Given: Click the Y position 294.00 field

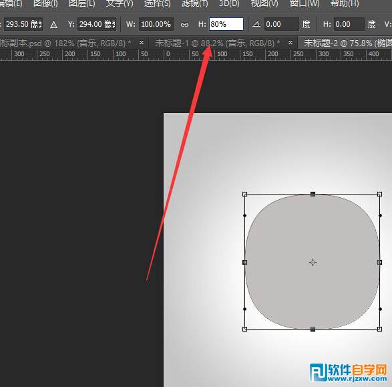Looking at the screenshot, I should tap(97, 24).
